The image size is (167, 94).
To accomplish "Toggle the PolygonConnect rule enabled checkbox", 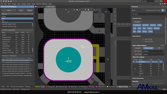I will (29, 37).
